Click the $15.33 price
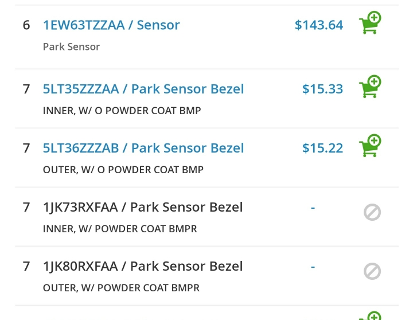The image size is (413, 320). [322, 89]
